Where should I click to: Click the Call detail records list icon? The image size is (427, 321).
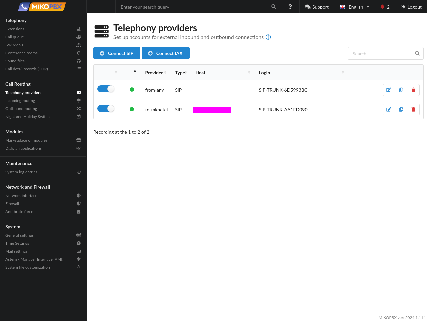point(79,69)
